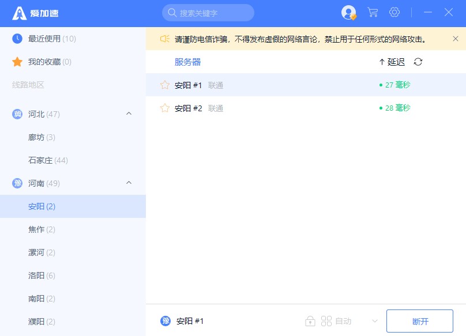Favorite the 安阳 #1 server star
The width and height of the screenshot is (466, 336).
click(x=165, y=85)
